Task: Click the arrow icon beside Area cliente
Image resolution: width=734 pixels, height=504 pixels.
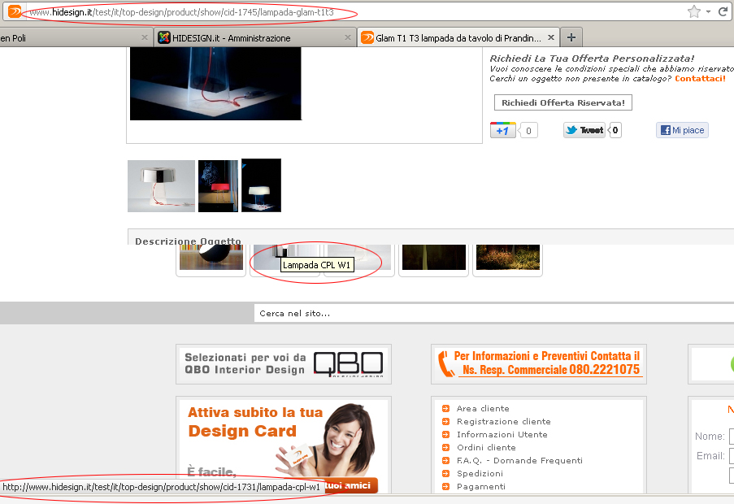Action: [445, 409]
